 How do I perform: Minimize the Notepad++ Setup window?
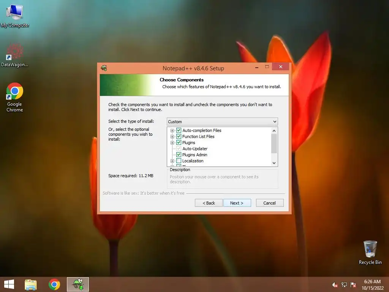coord(257,67)
